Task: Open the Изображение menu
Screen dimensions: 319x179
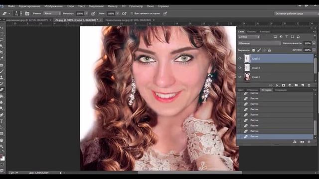Action: point(53,6)
